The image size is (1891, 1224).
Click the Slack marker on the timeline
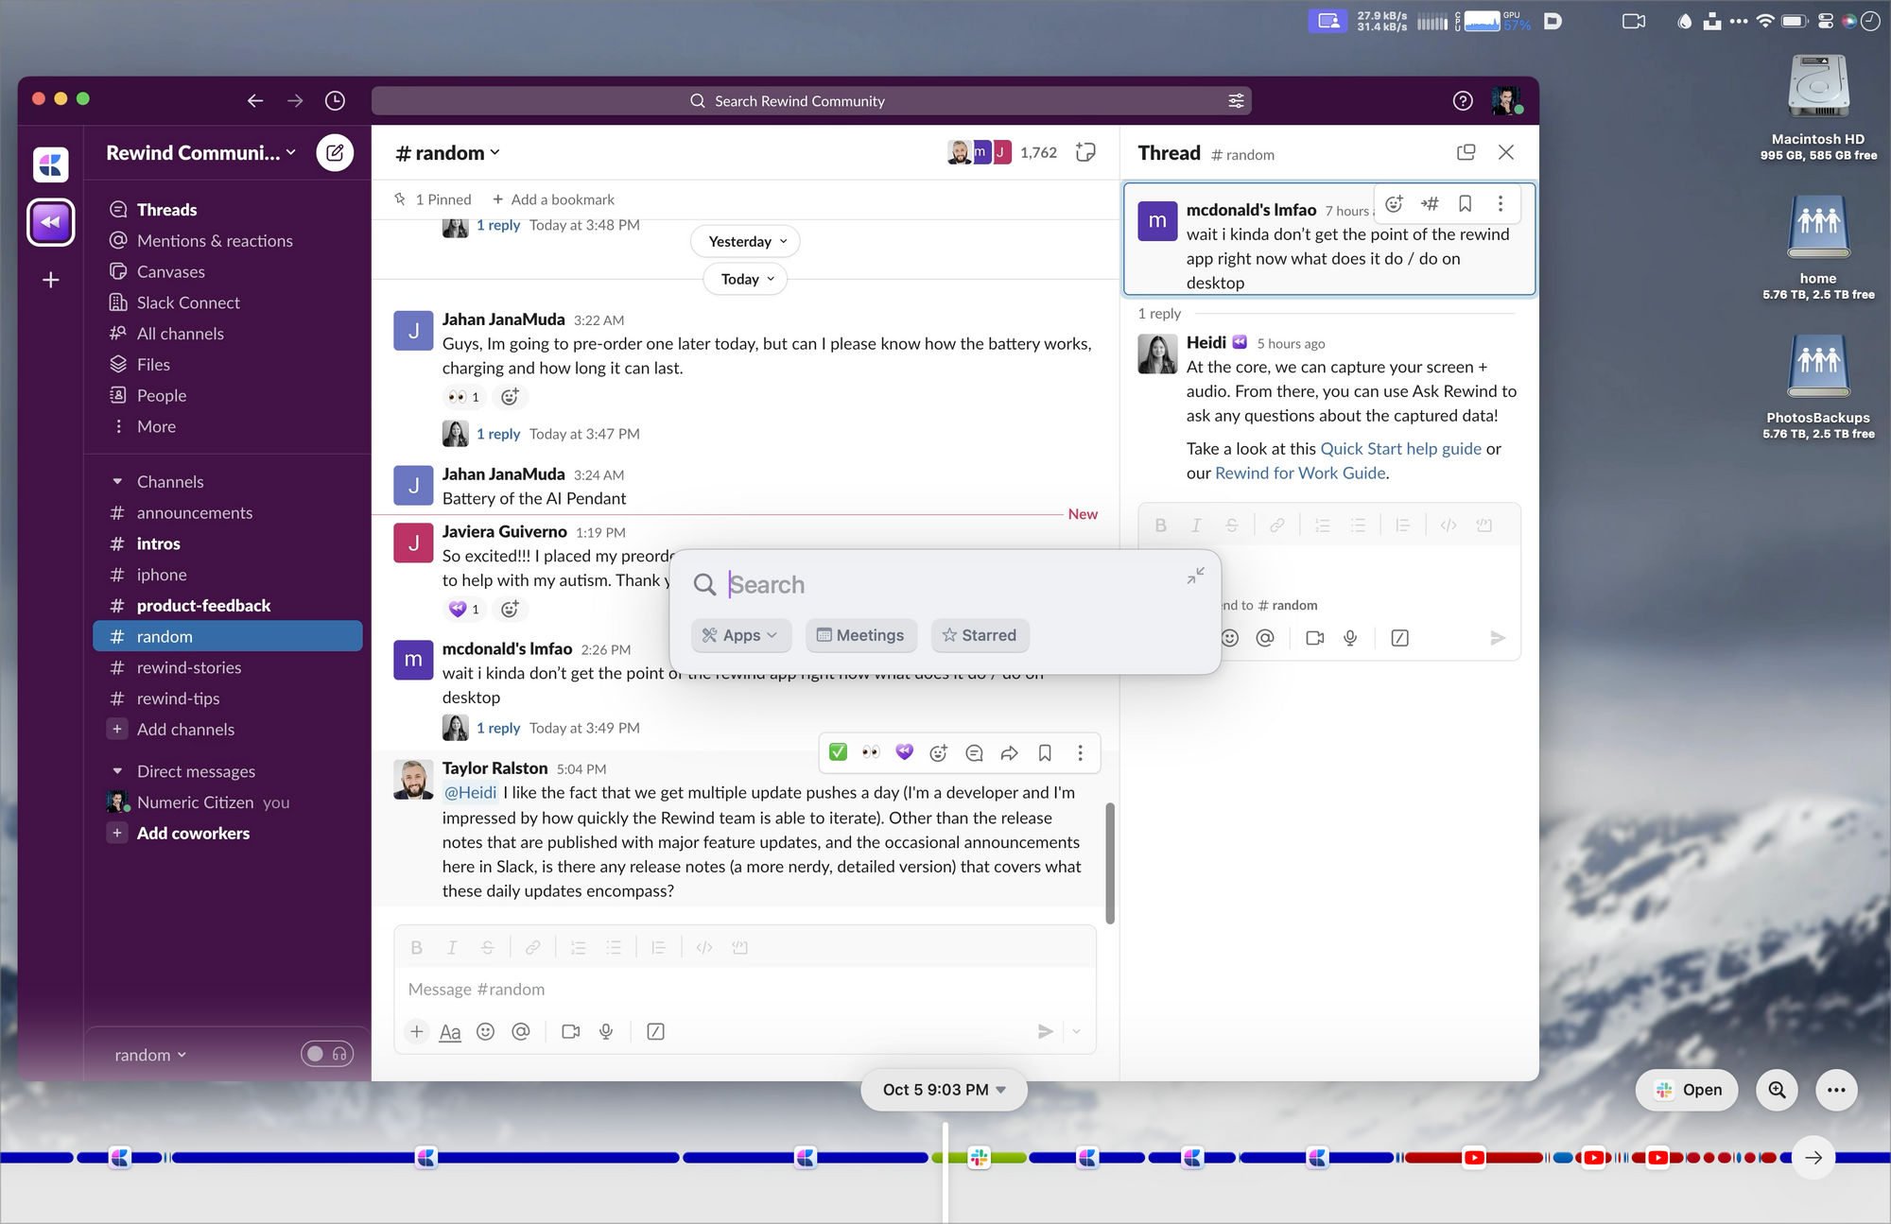pyautogui.click(x=979, y=1157)
